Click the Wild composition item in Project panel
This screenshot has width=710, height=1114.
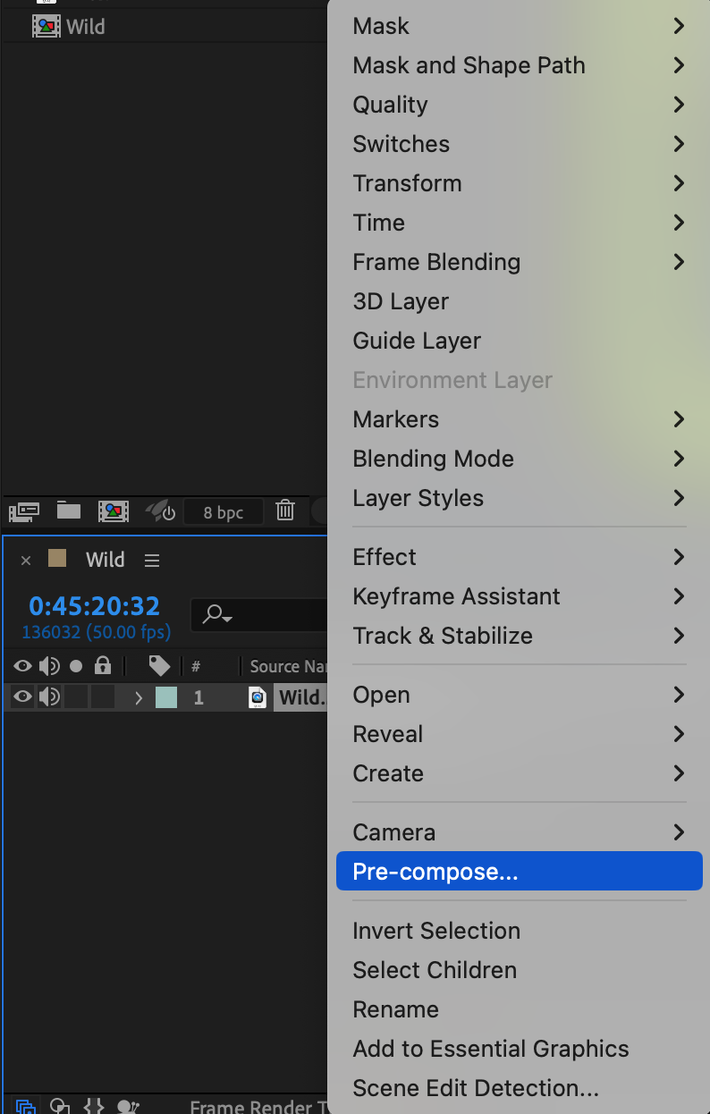point(85,27)
